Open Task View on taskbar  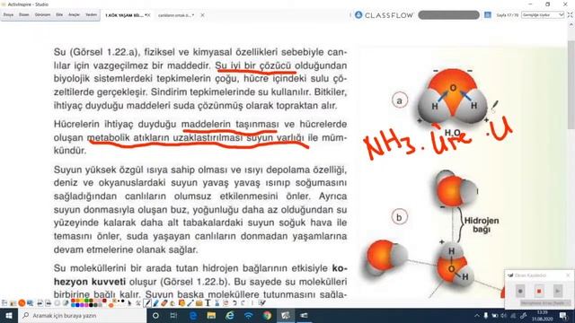173,316
